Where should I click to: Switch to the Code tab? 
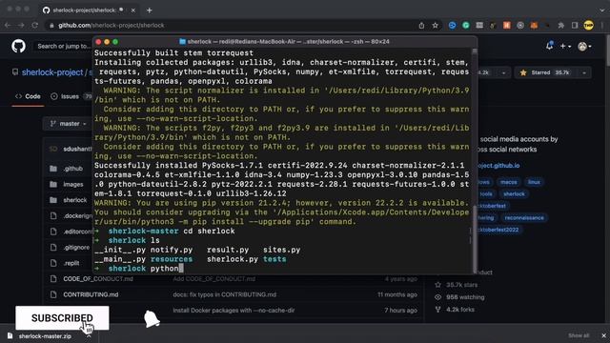[x=28, y=96]
